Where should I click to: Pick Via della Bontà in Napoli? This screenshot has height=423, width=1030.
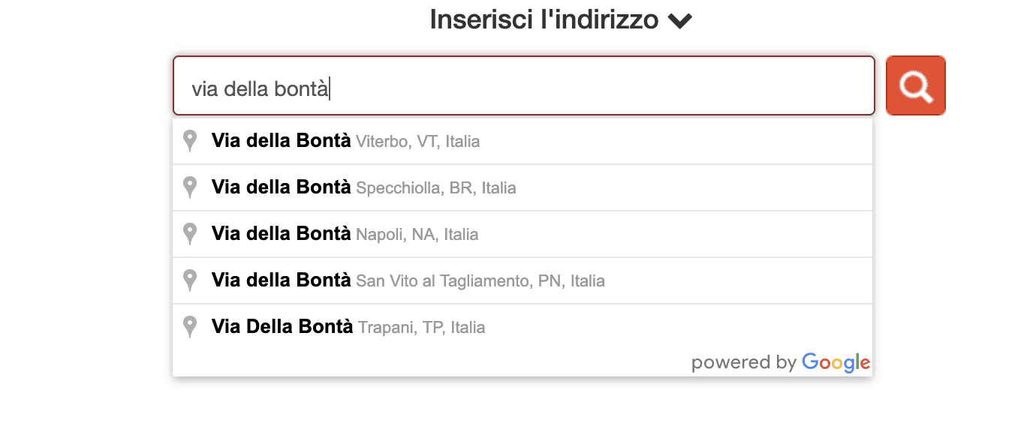pyautogui.click(x=281, y=234)
